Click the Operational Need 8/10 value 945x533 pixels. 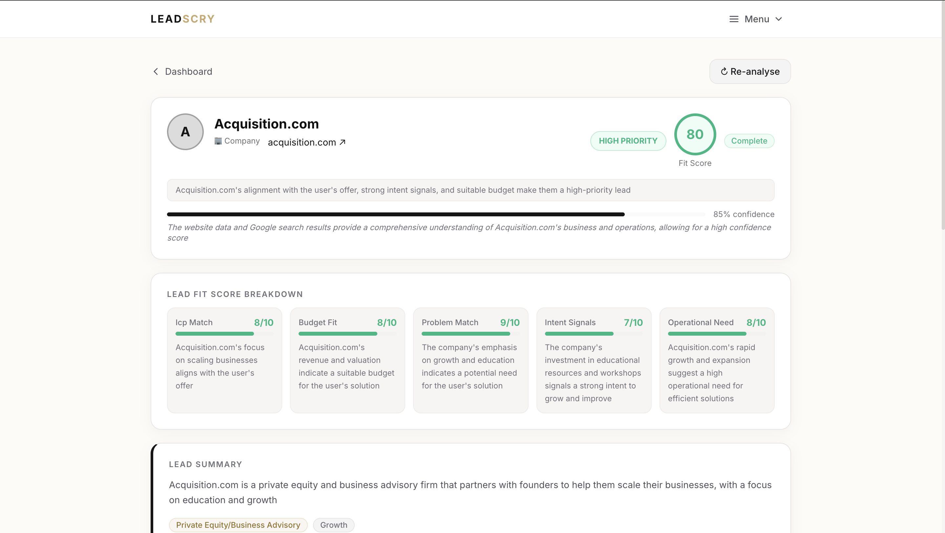coord(756,323)
